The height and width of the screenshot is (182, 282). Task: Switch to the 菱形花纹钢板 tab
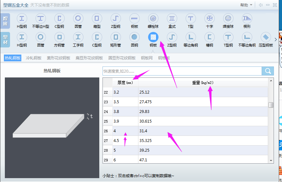[x=59, y=58]
